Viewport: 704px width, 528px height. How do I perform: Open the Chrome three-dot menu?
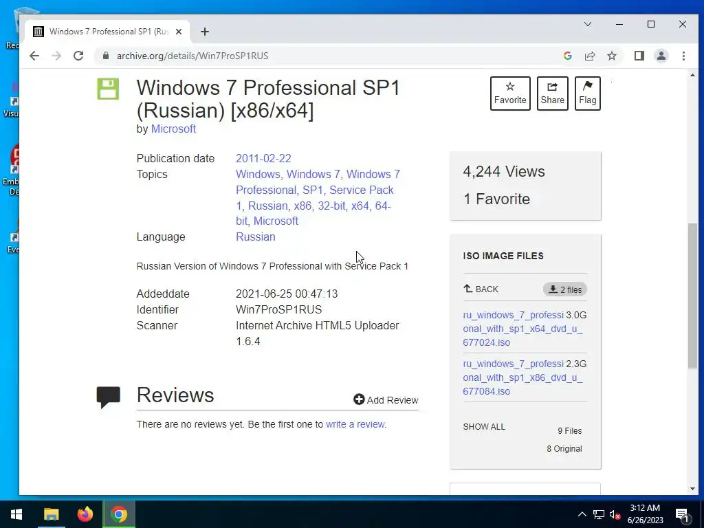(x=683, y=56)
